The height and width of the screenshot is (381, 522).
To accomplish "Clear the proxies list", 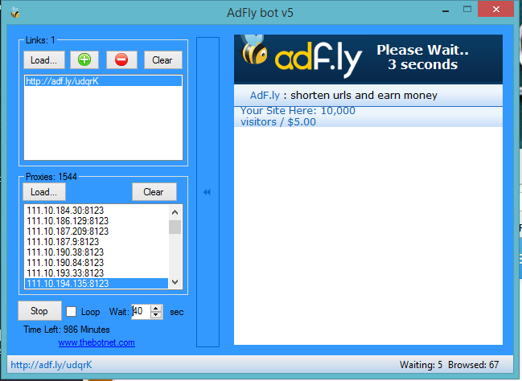I will pos(154,192).
